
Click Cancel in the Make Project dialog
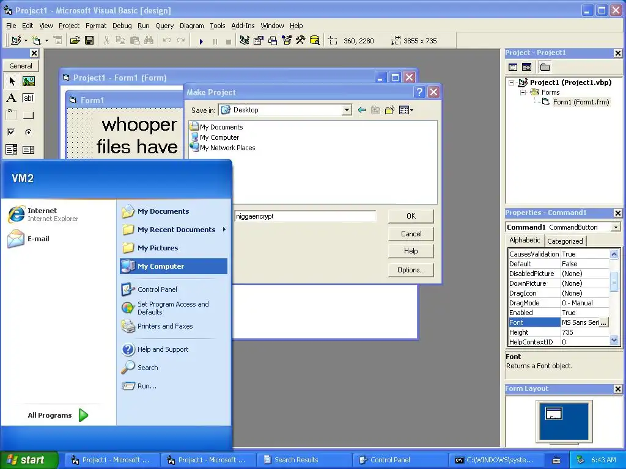[x=411, y=234]
